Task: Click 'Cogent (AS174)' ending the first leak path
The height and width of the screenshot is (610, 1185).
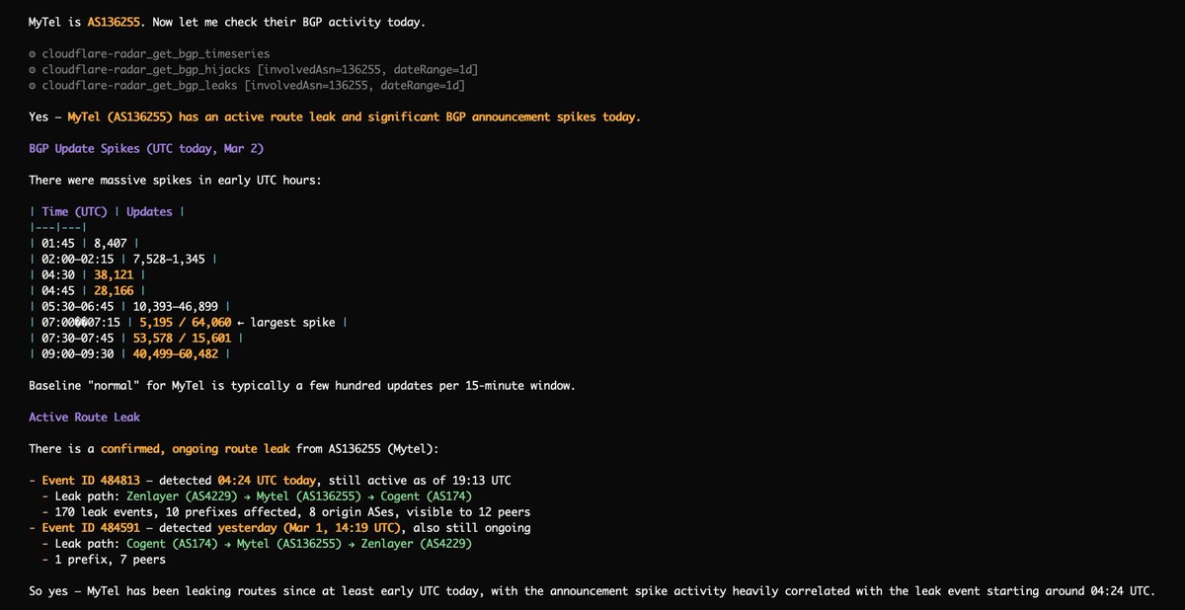Action: tap(426, 496)
